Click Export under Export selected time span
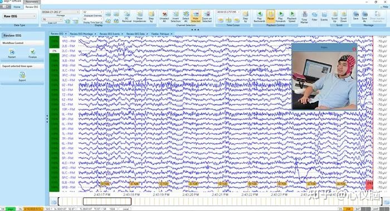The height and width of the screenshot is (211, 390). [x=22, y=77]
